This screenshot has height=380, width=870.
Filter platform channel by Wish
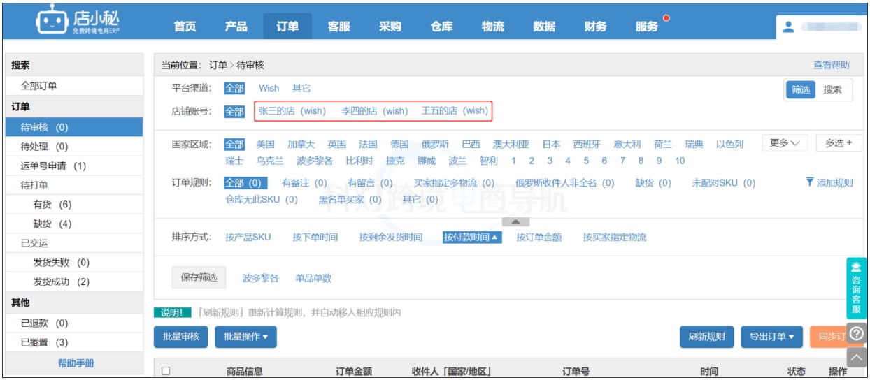(x=269, y=88)
